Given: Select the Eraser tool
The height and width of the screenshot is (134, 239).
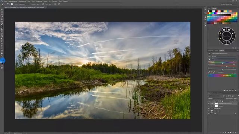Looking at the screenshot, I should pyautogui.click(x=1, y=34).
